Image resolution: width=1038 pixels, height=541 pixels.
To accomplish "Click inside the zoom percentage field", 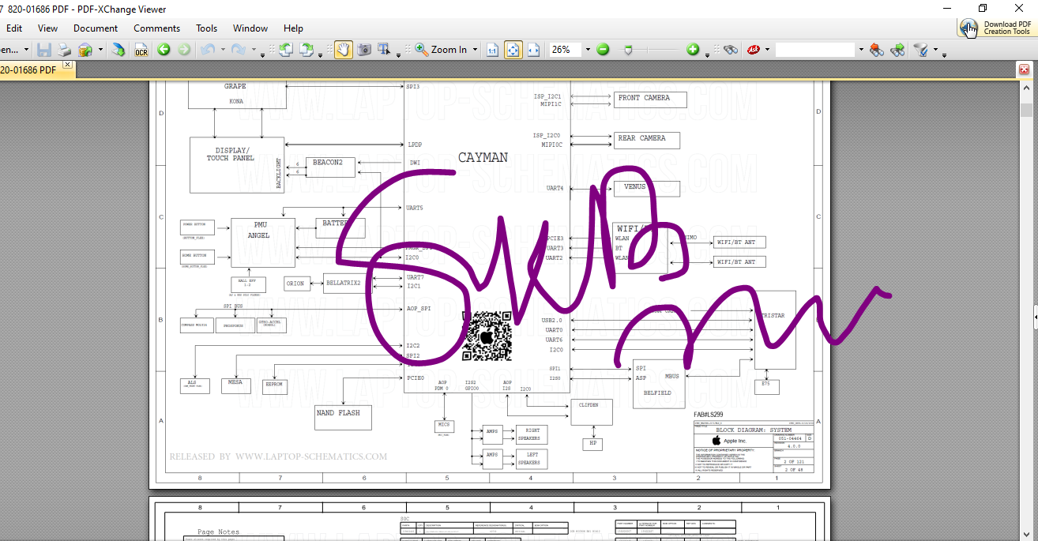I will pyautogui.click(x=566, y=50).
